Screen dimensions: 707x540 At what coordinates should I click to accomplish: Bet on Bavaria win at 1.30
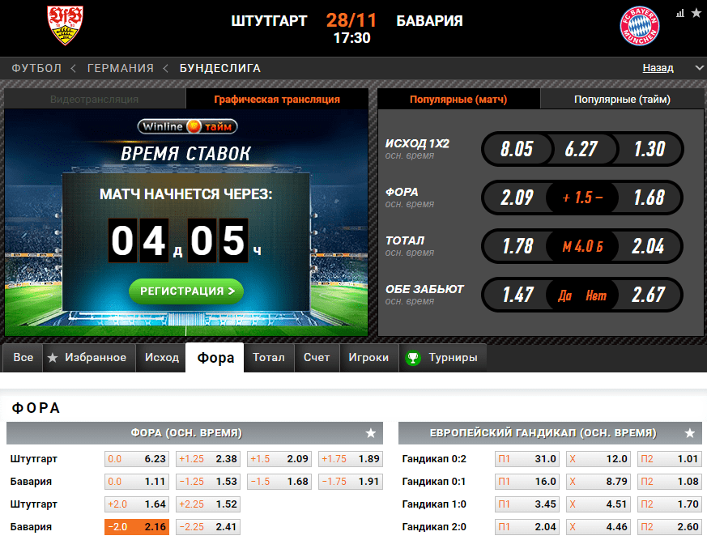(x=650, y=149)
